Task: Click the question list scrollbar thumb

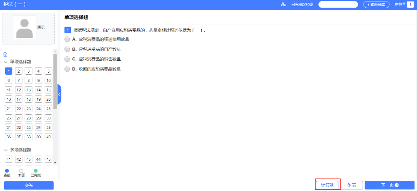Action: point(55,81)
